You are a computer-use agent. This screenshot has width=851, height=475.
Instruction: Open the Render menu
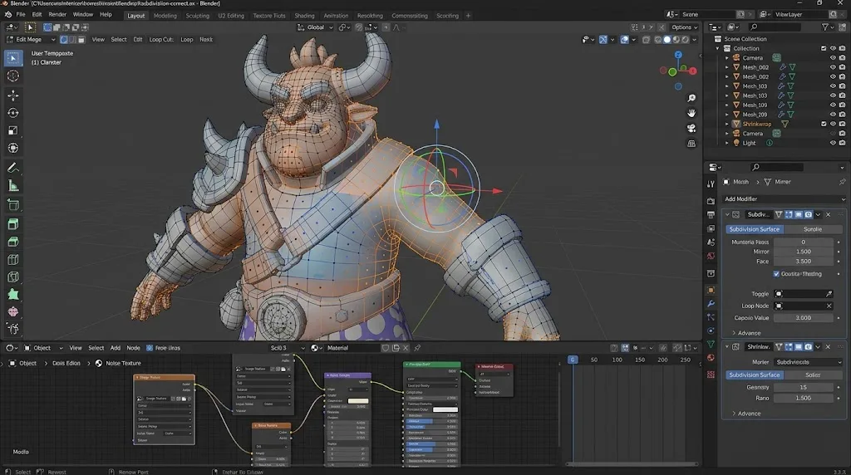(x=57, y=15)
